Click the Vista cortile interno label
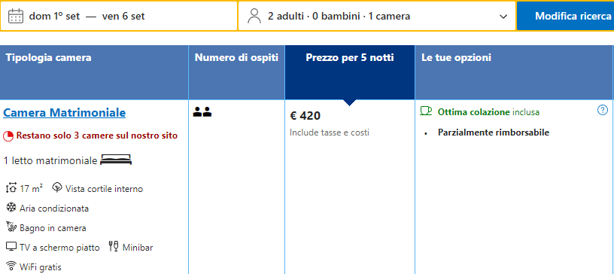The width and height of the screenshot is (614, 274). point(104,189)
